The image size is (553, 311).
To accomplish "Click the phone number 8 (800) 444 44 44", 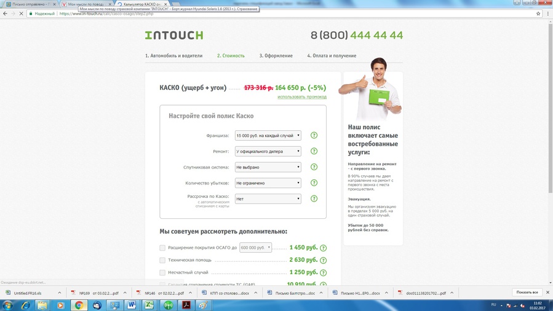I will (x=357, y=35).
